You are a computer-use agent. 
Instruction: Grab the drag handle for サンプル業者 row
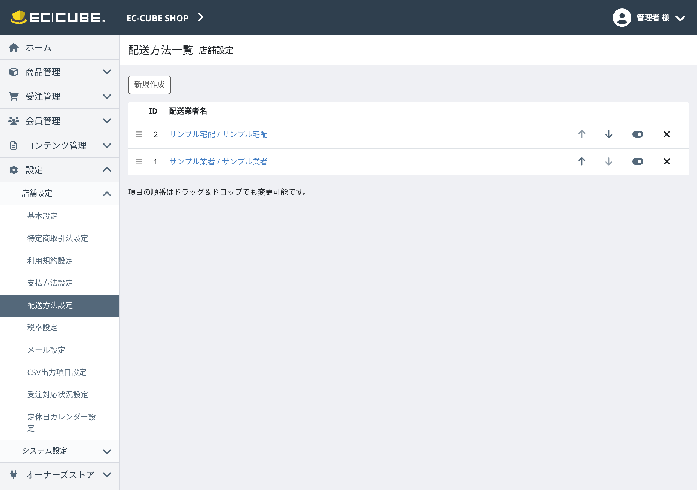[x=139, y=161]
